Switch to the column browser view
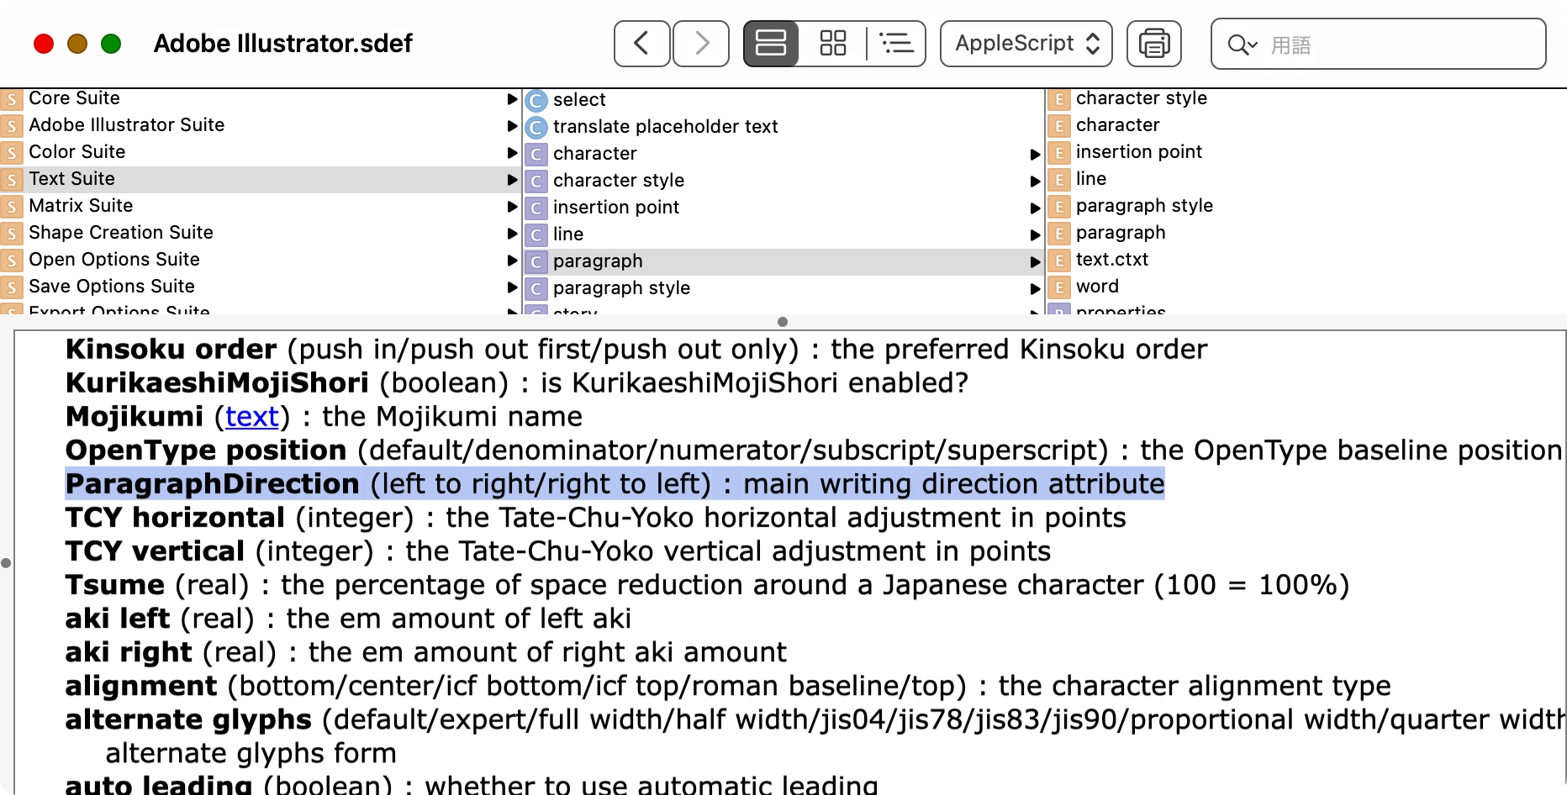 (771, 44)
